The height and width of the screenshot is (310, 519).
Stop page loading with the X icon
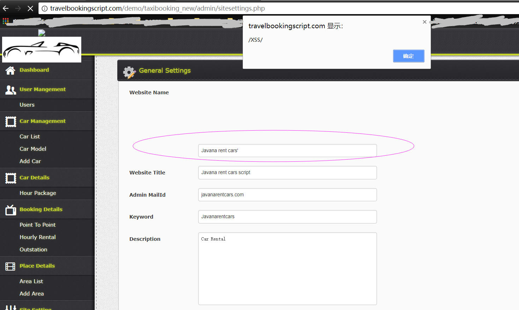30,8
